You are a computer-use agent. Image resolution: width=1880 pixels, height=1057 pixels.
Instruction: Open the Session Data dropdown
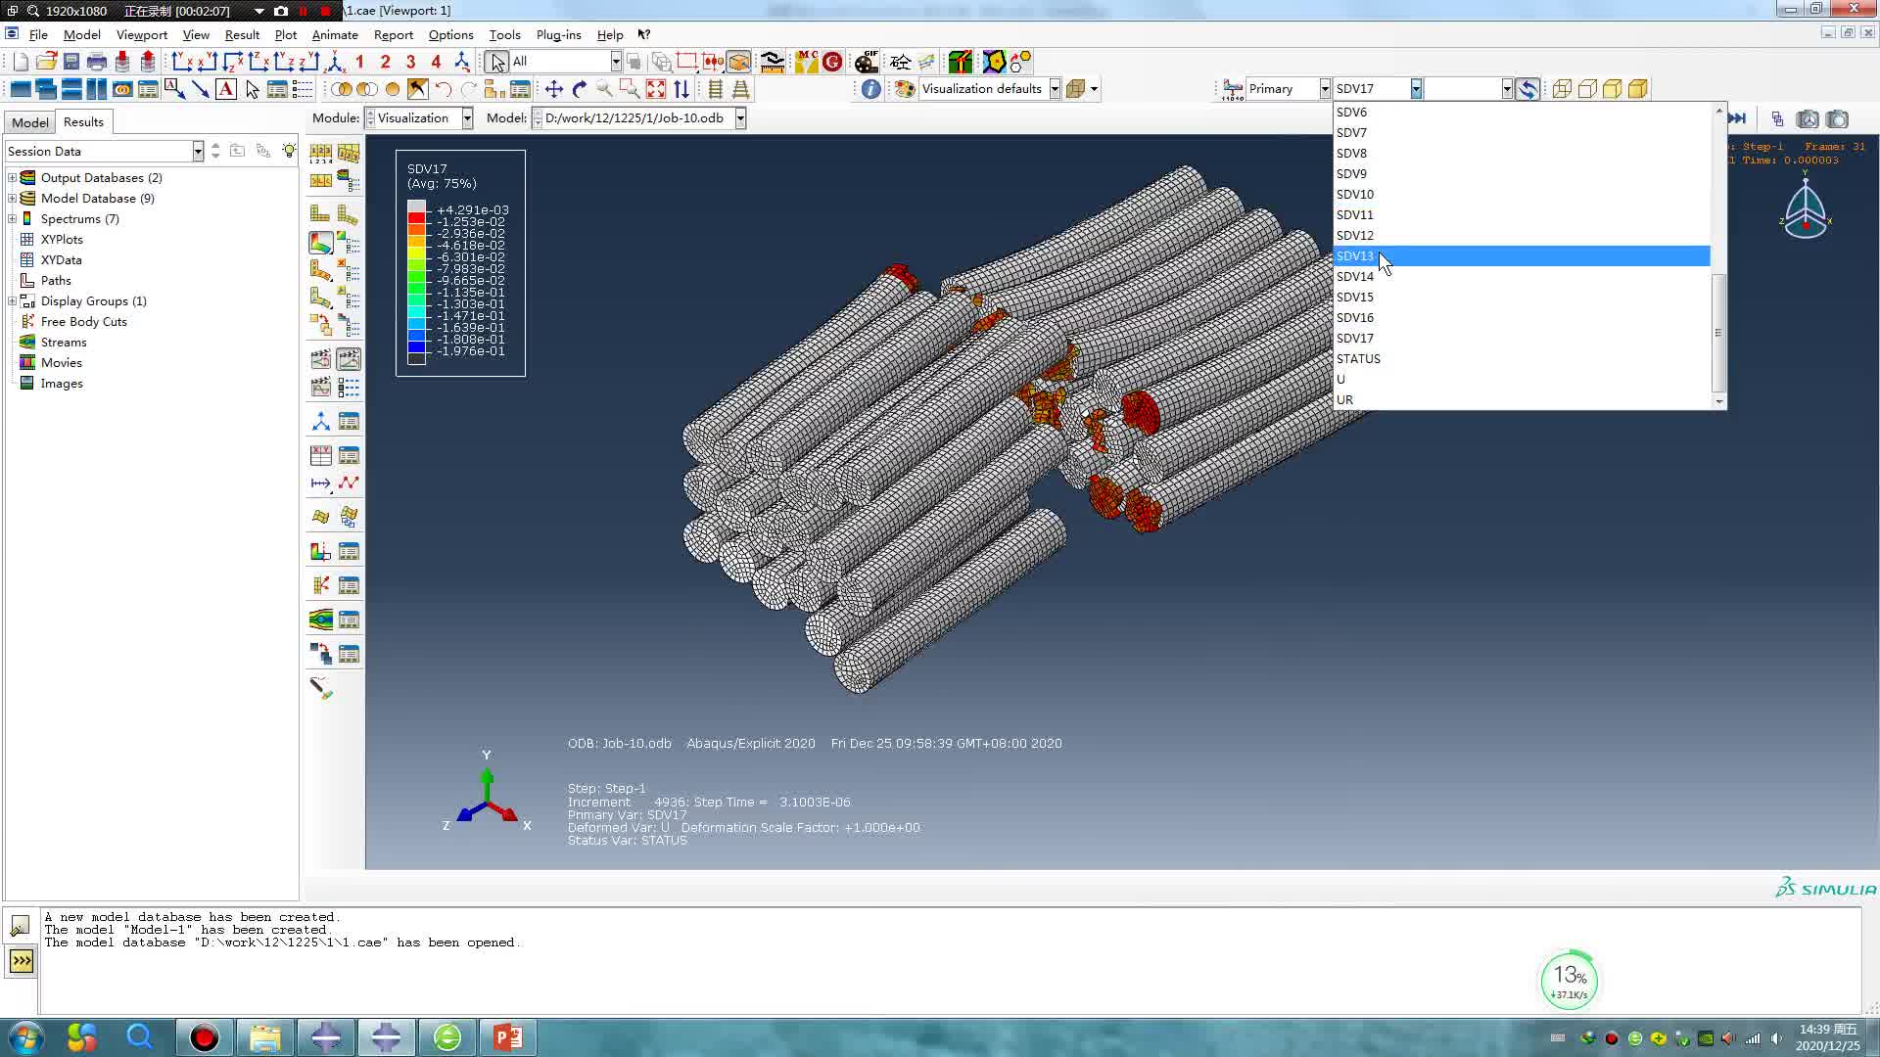pyautogui.click(x=197, y=151)
